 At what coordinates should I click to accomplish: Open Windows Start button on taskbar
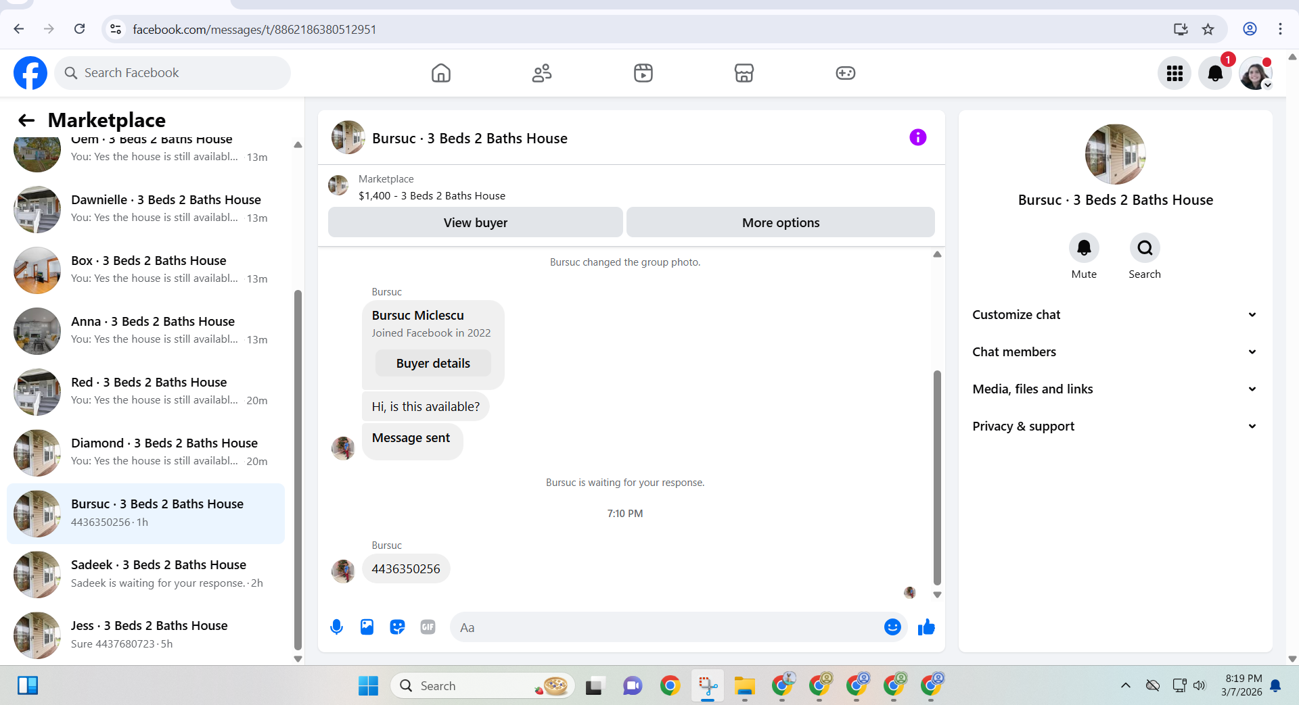click(368, 686)
